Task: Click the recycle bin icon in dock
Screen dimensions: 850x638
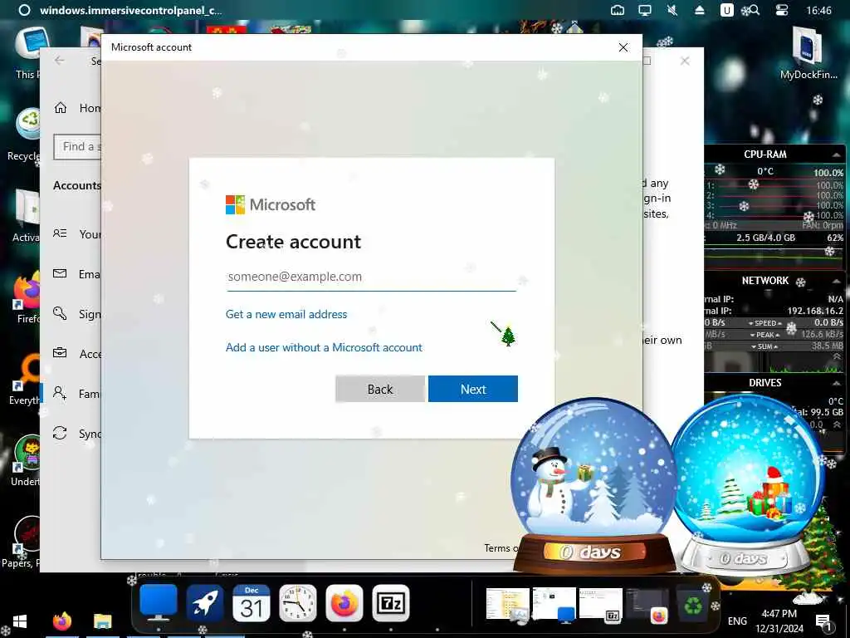Action: point(693,605)
